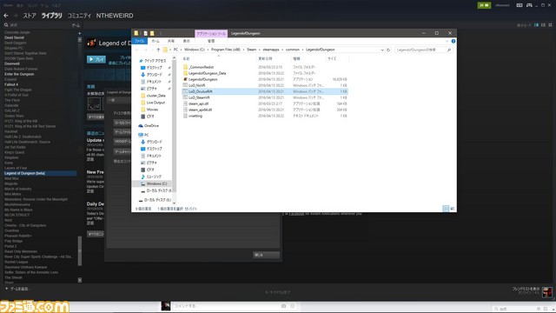The image size is (556, 313).
Task: Go to ストア in Steam navigation
Action: pyautogui.click(x=30, y=16)
